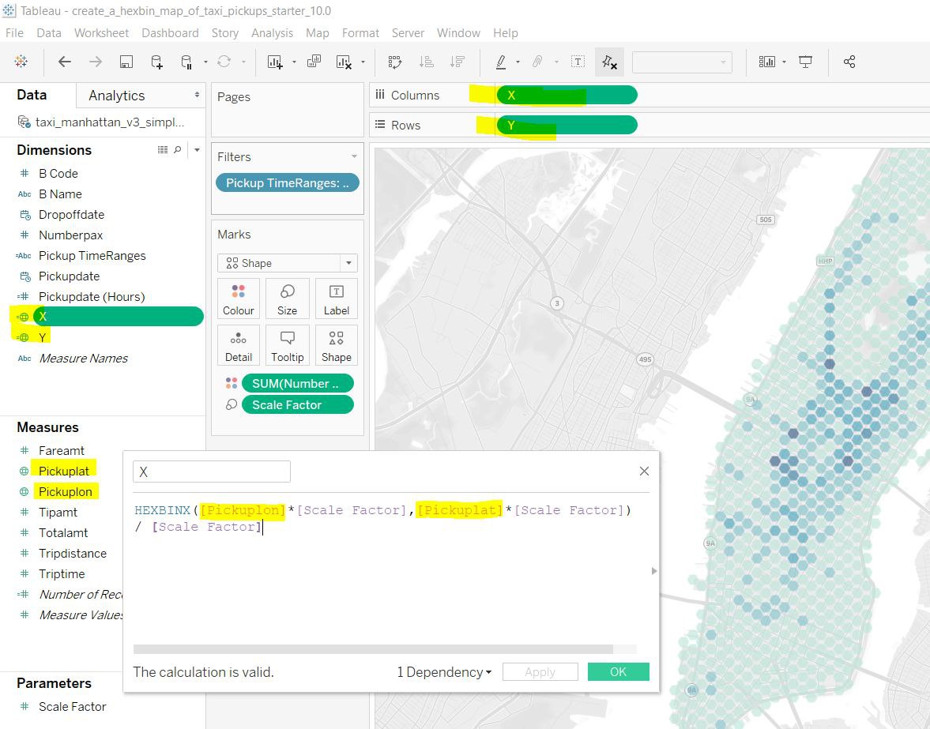Click the Show Me chart icon
The height and width of the screenshot is (729, 930).
pyautogui.click(x=767, y=62)
